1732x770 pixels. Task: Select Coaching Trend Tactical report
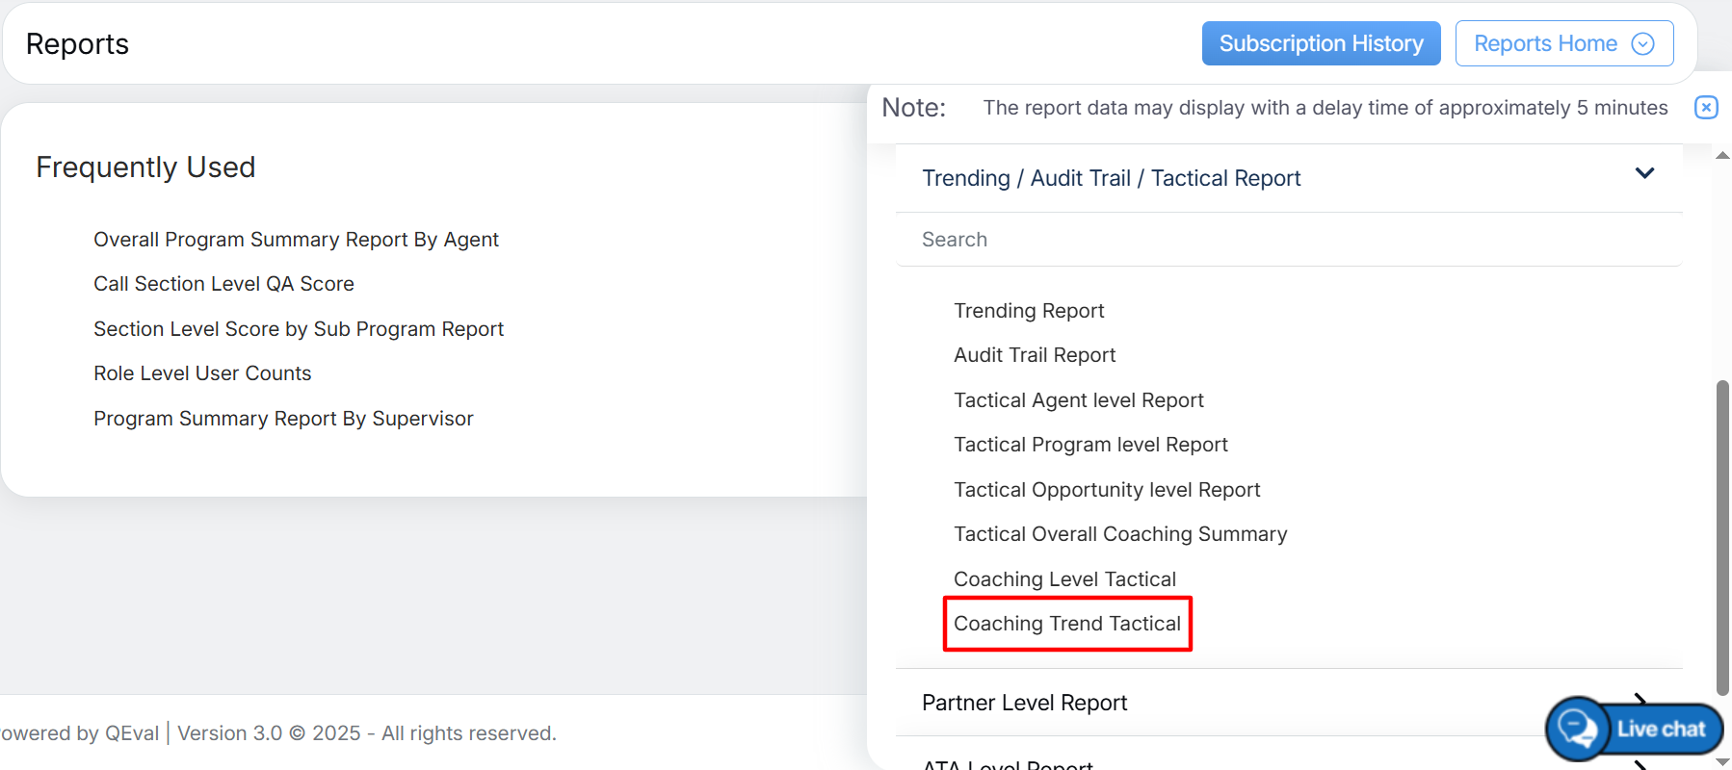point(1067,624)
